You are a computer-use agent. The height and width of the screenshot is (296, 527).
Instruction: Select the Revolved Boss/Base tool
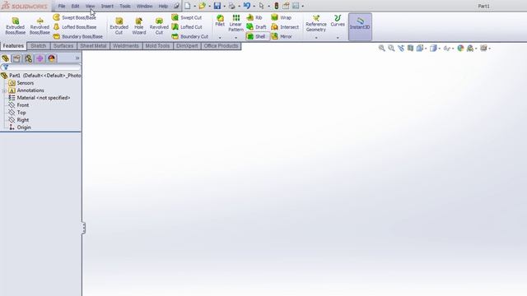[40, 26]
